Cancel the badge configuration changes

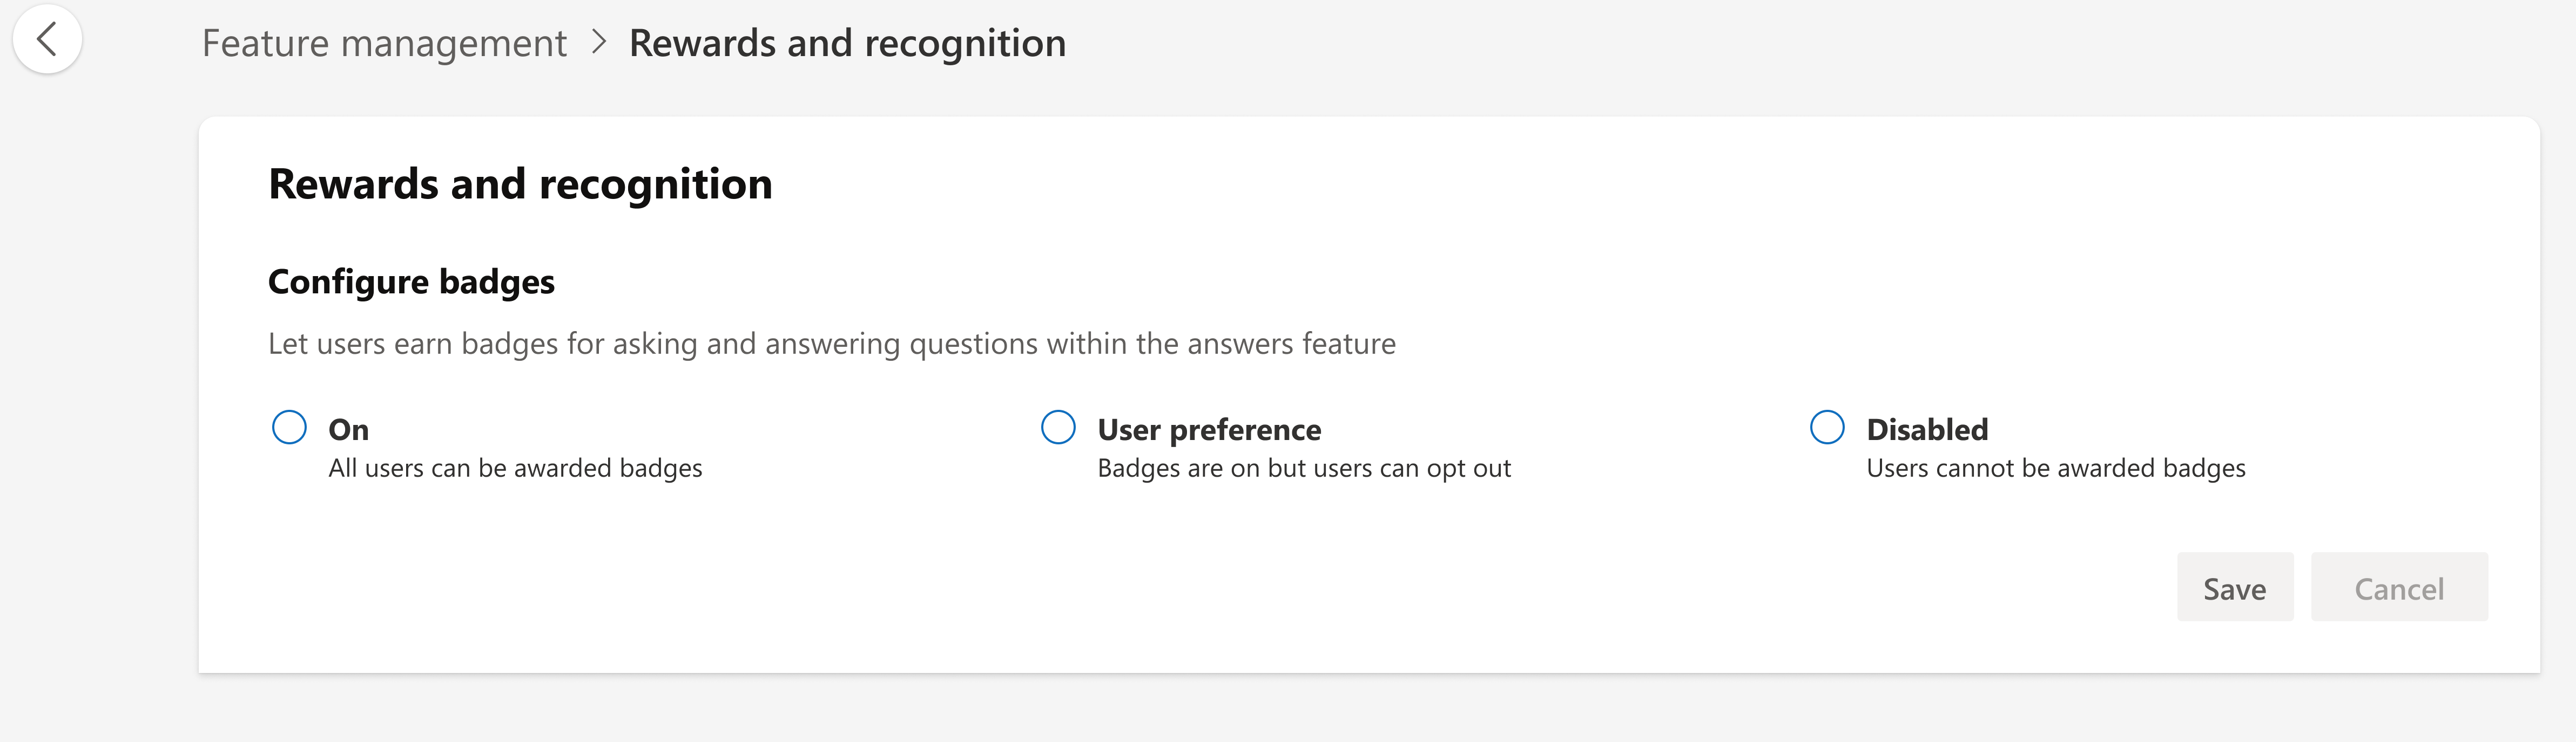pyautogui.click(x=2399, y=587)
